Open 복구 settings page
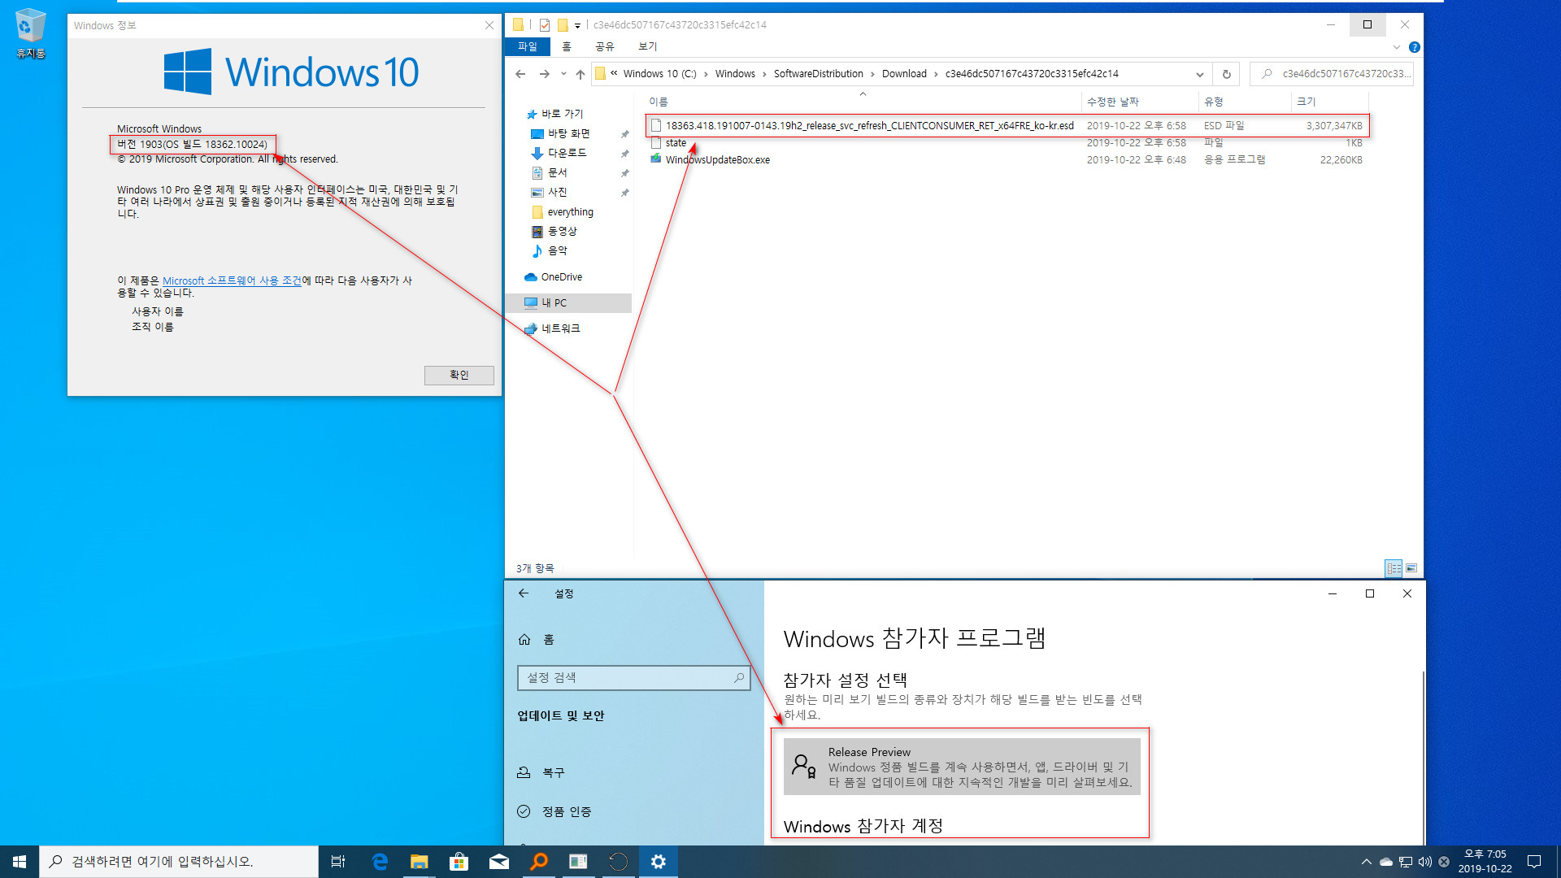The width and height of the screenshot is (1561, 878). pos(541,773)
